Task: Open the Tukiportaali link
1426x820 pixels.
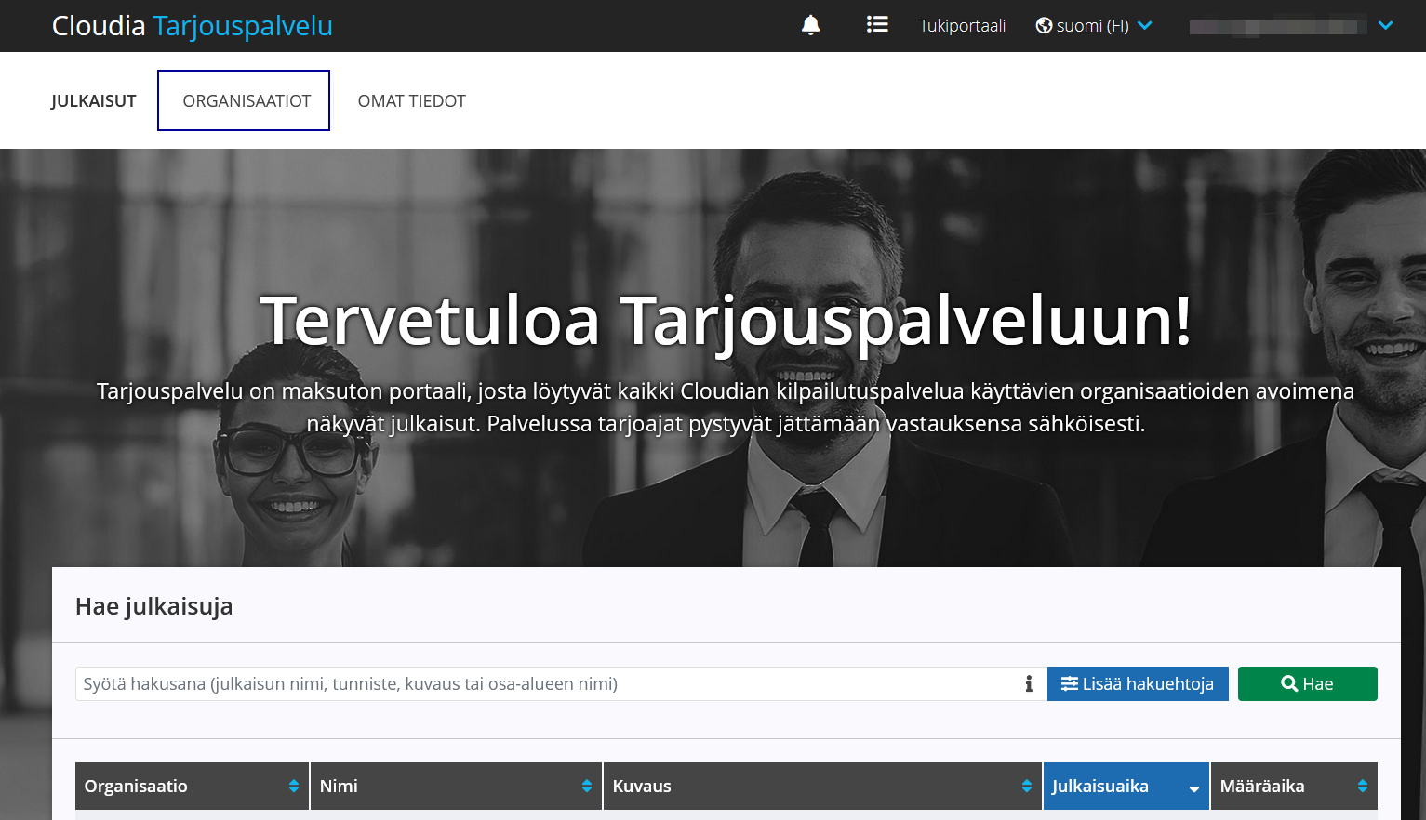Action: [x=963, y=26]
